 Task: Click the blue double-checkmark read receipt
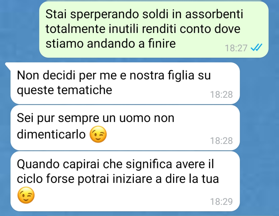point(257,47)
